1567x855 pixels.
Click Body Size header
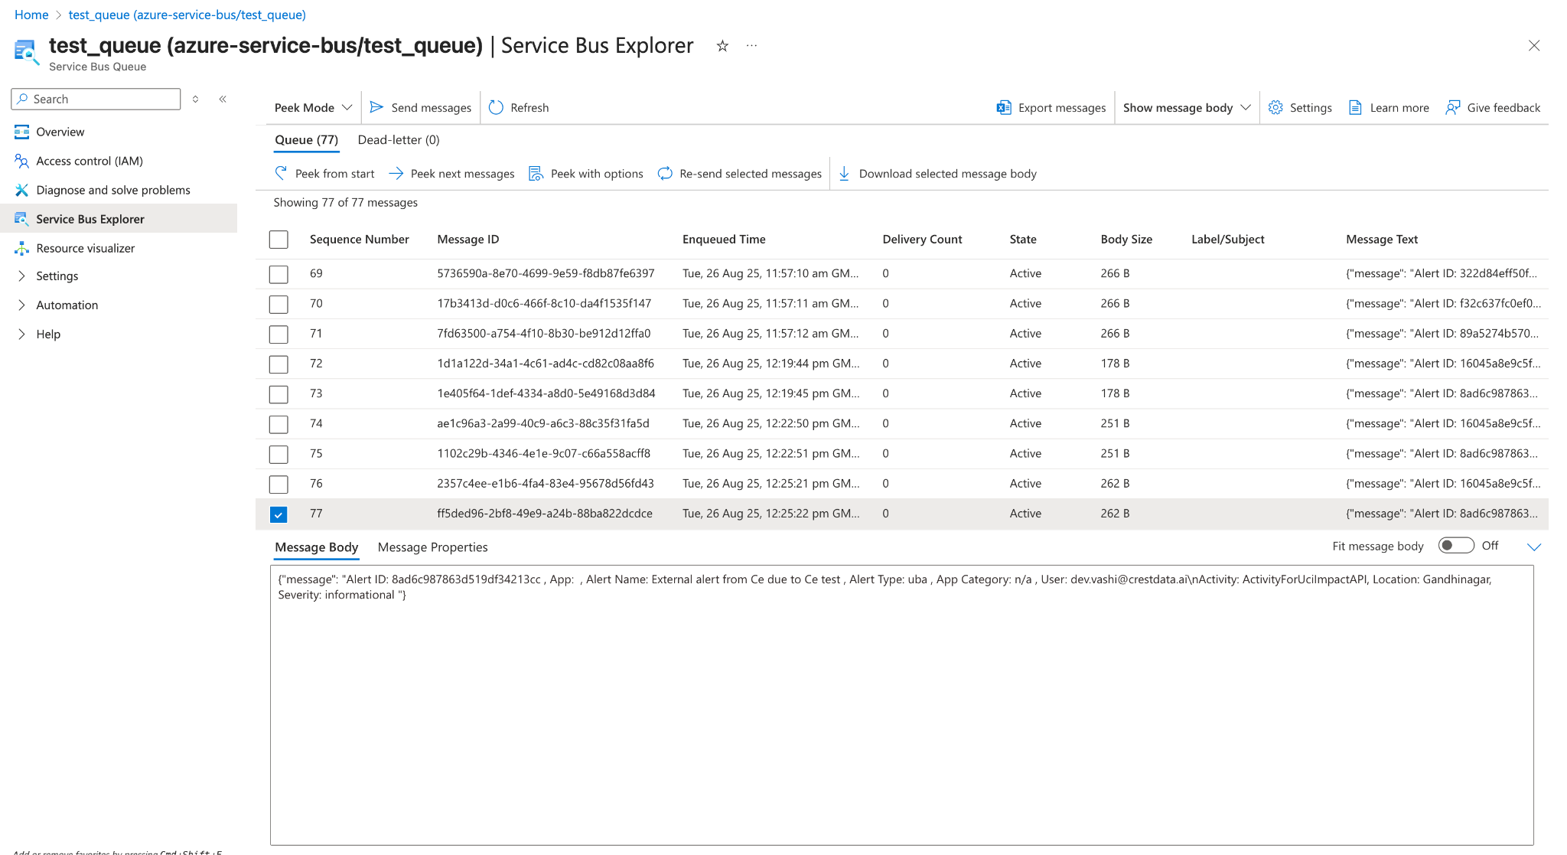click(x=1126, y=239)
